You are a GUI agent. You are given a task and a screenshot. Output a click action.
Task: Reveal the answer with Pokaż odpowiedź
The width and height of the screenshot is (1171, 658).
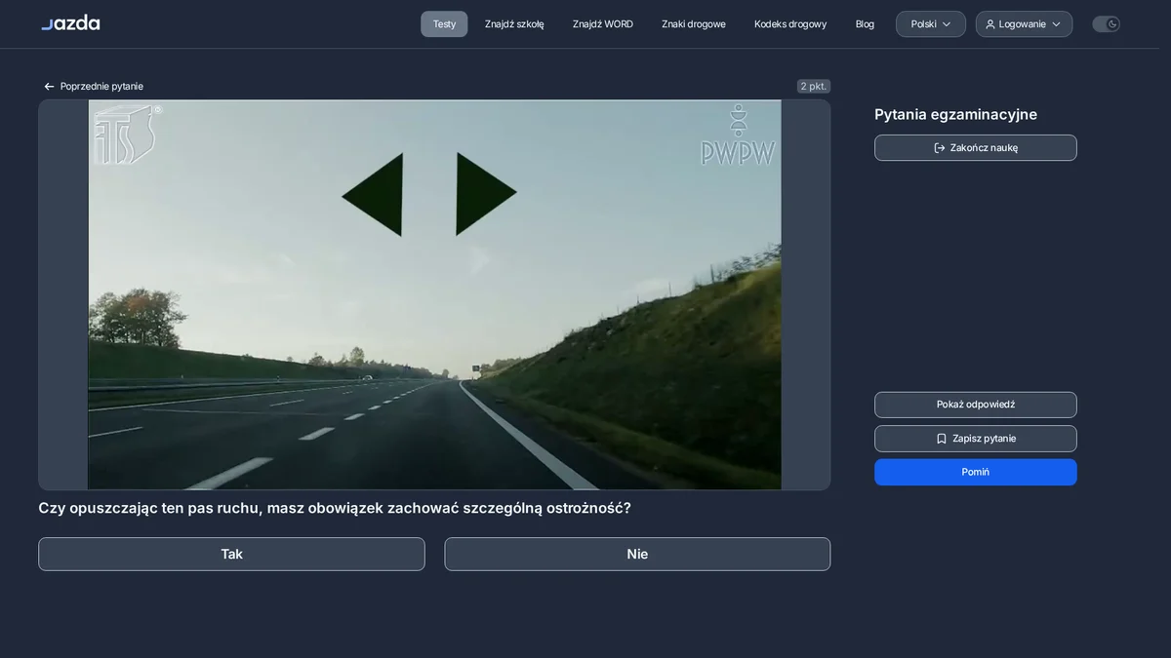coord(976,405)
